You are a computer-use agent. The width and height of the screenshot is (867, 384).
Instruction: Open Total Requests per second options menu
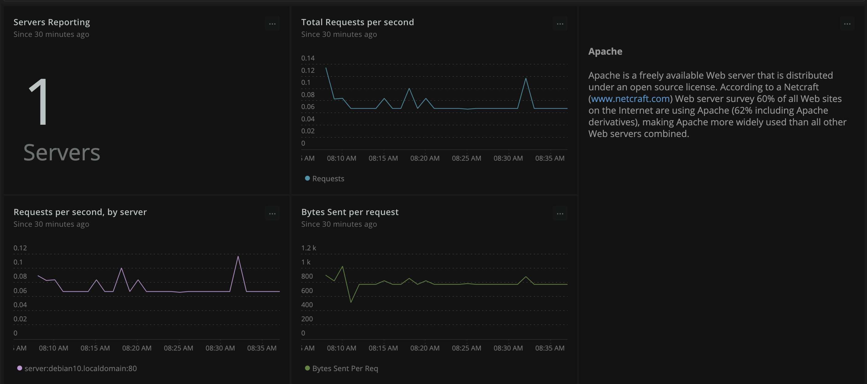pyautogui.click(x=560, y=24)
